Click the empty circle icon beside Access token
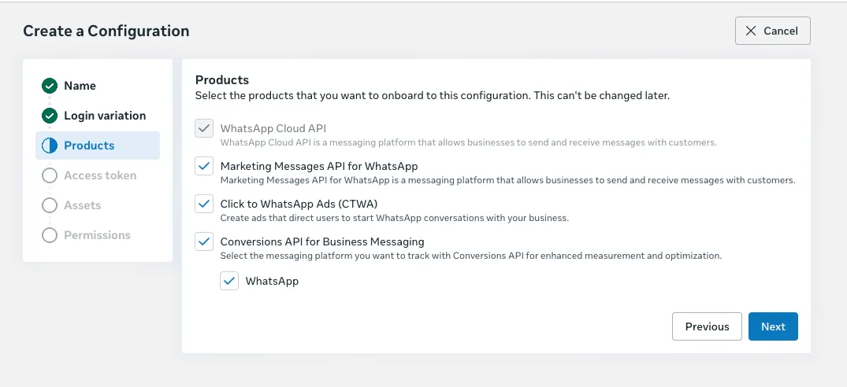The height and width of the screenshot is (387, 847). [50, 175]
